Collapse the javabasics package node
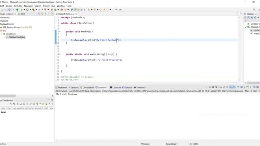The image size is (260, 146). 1,34
